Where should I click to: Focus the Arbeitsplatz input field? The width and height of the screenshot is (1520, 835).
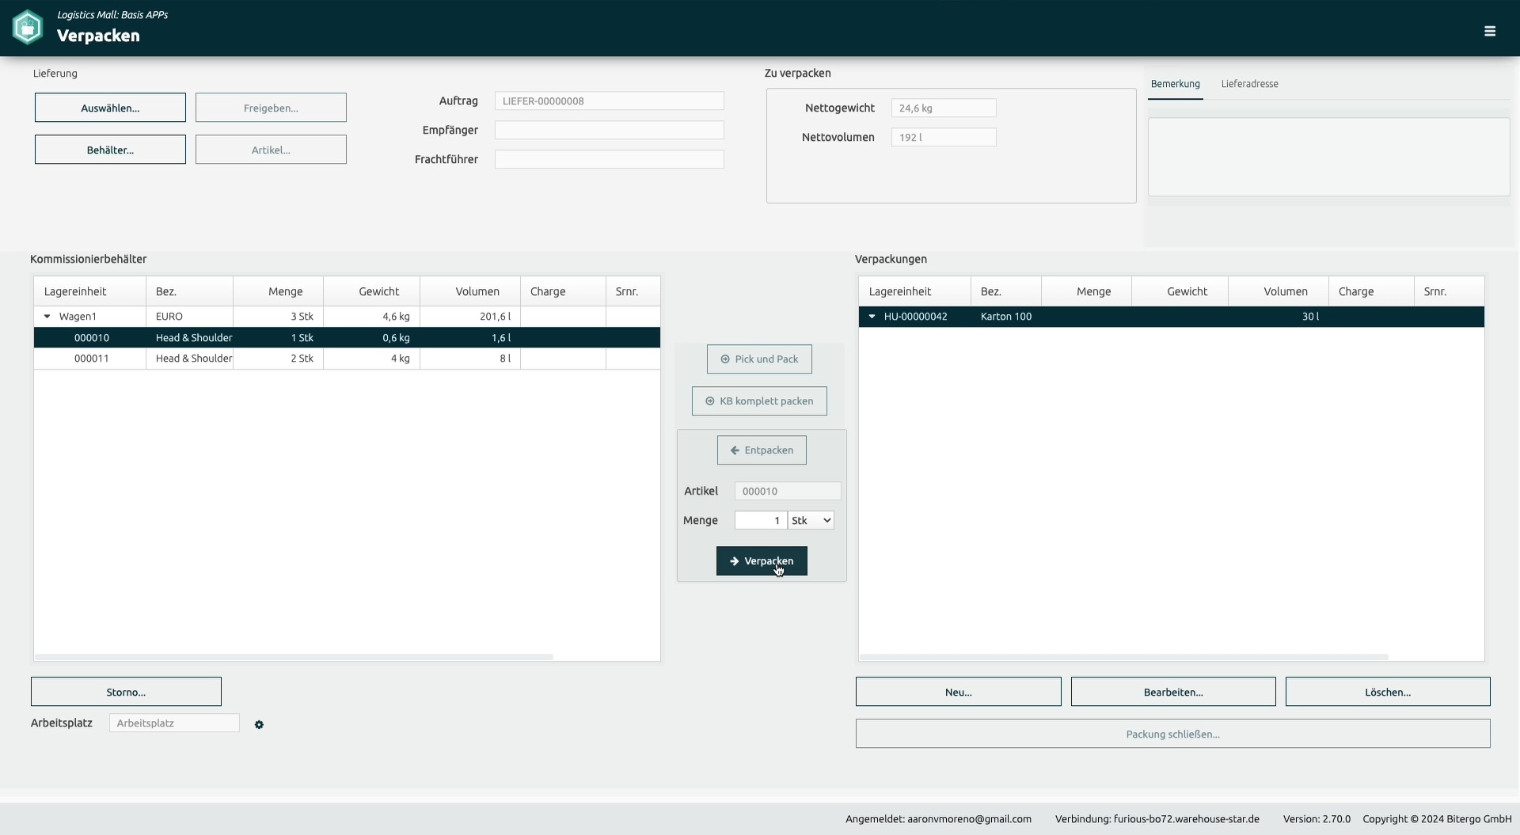pyautogui.click(x=174, y=723)
